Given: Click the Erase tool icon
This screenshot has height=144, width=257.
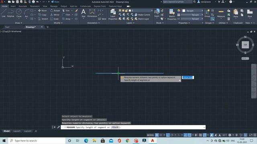Looking at the screenshot, I should coord(76,10).
